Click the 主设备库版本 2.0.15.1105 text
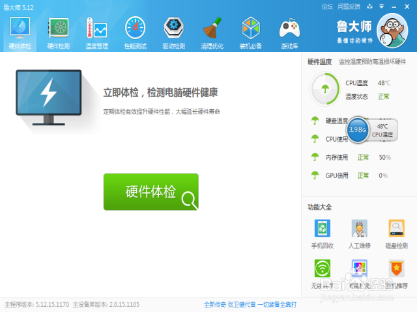 [x=106, y=305]
